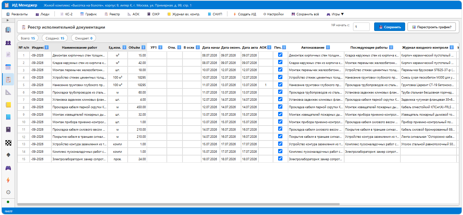Uncheck print checkbox for Демонтаж кирпичных стен row
The width and height of the screenshot is (463, 215).
[280, 55]
